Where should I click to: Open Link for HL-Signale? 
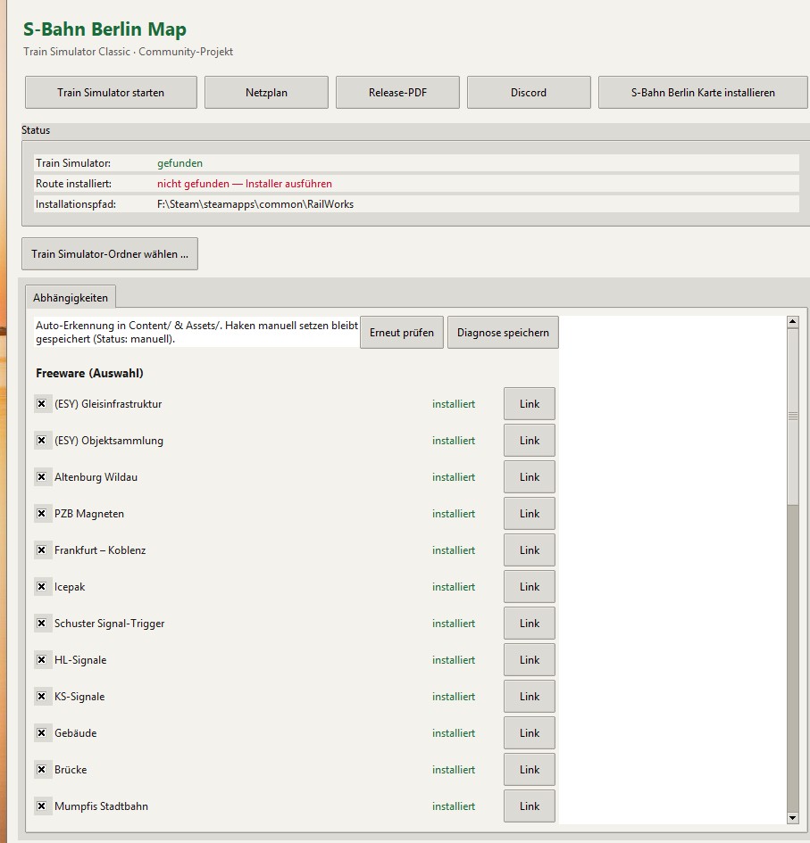(x=530, y=659)
